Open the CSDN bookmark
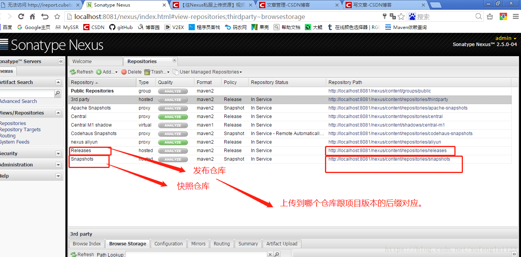This screenshot has width=521, height=257. [94, 27]
